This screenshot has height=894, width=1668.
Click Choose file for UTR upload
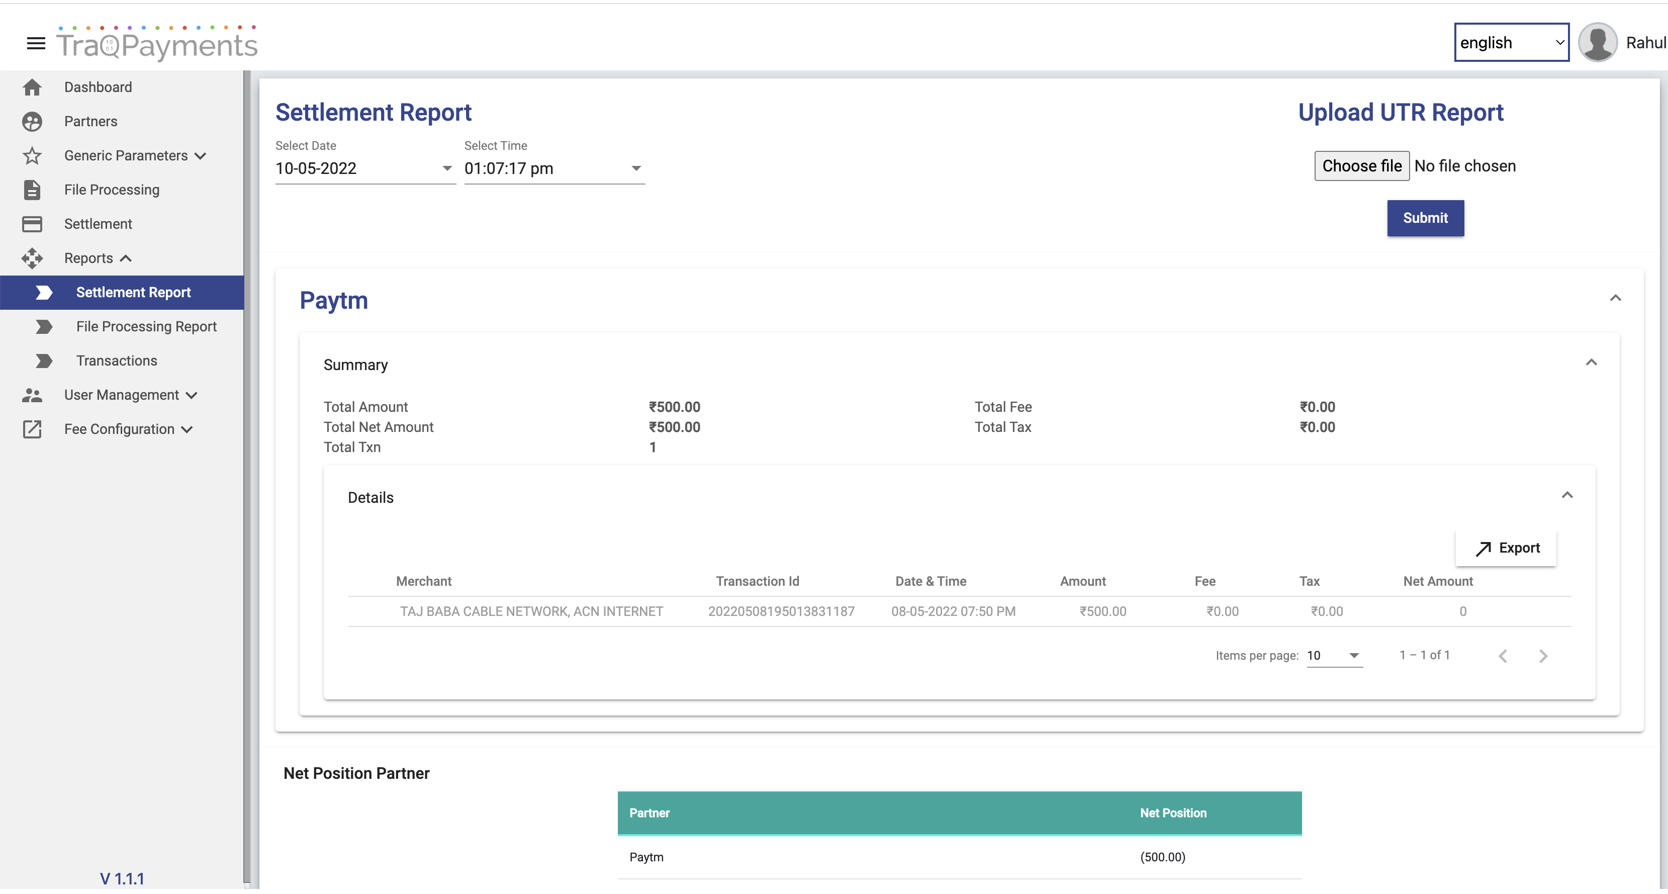[1361, 166]
